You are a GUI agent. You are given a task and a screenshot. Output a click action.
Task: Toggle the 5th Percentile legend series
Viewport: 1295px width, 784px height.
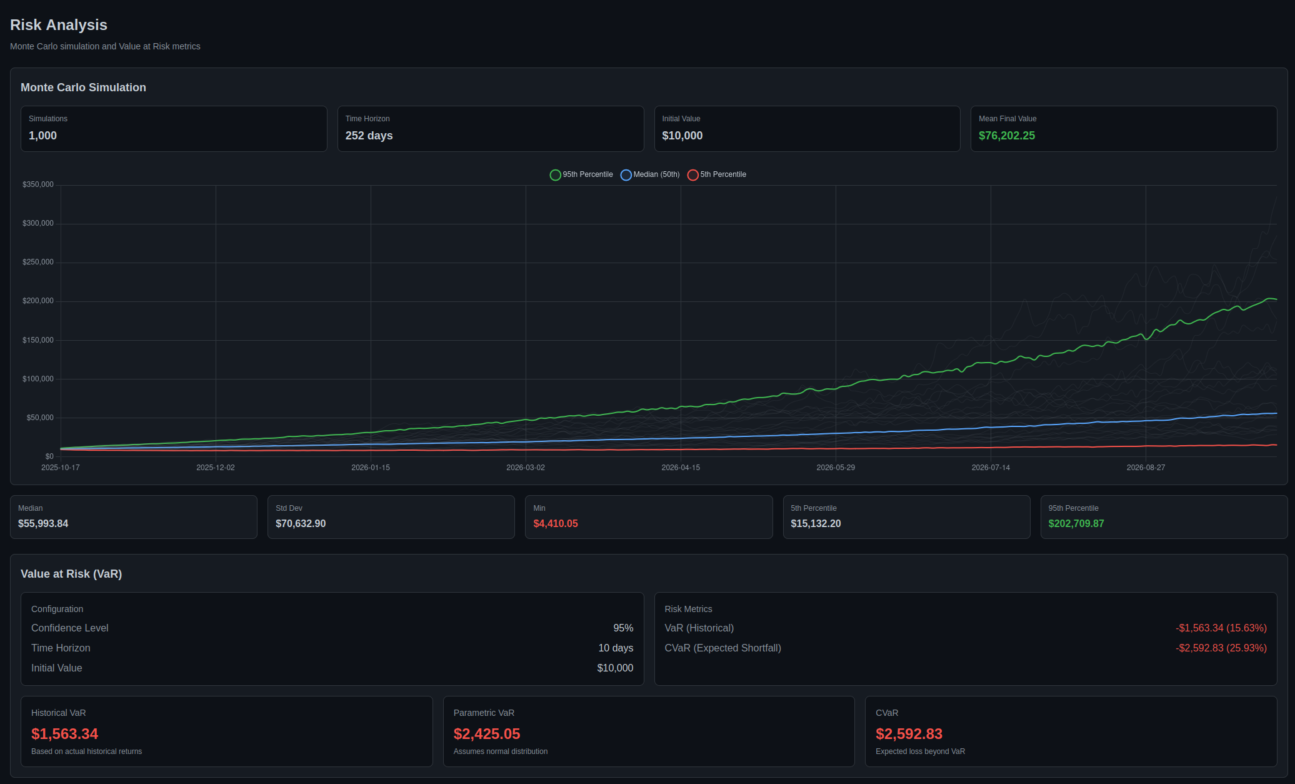[x=722, y=174]
